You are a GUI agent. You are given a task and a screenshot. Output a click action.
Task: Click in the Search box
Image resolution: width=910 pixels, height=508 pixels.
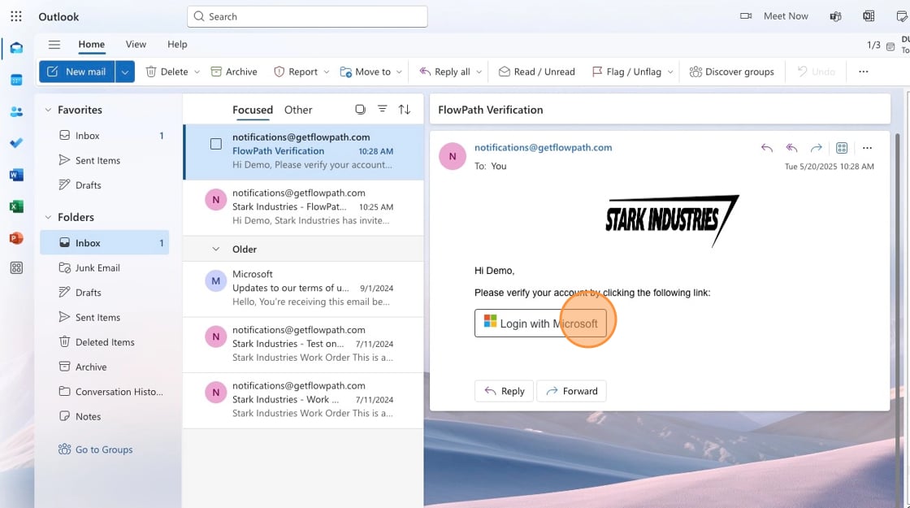click(307, 16)
